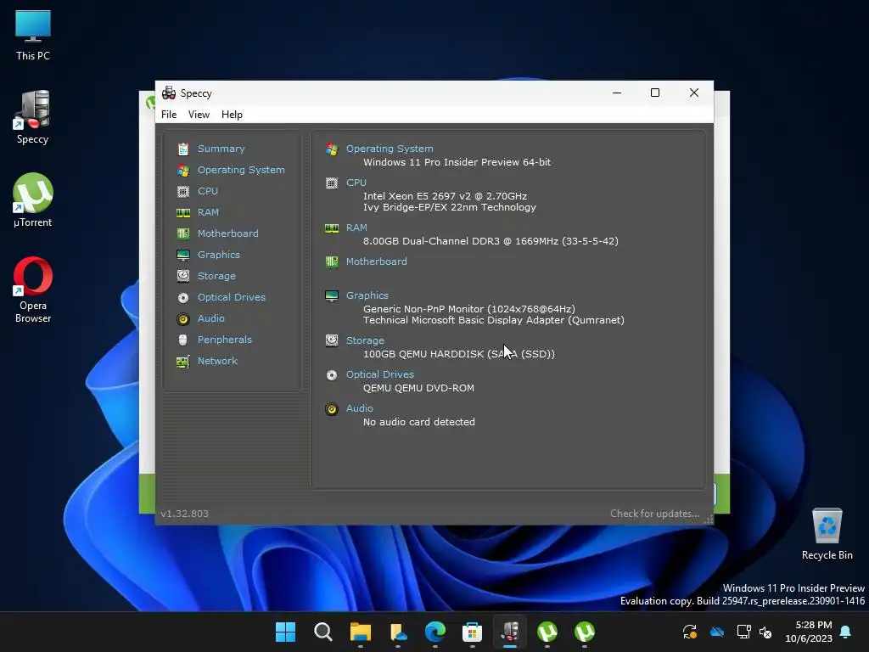Click Optical Drives heading link in summary
Viewport: 869px width, 652px height.
[380, 374]
